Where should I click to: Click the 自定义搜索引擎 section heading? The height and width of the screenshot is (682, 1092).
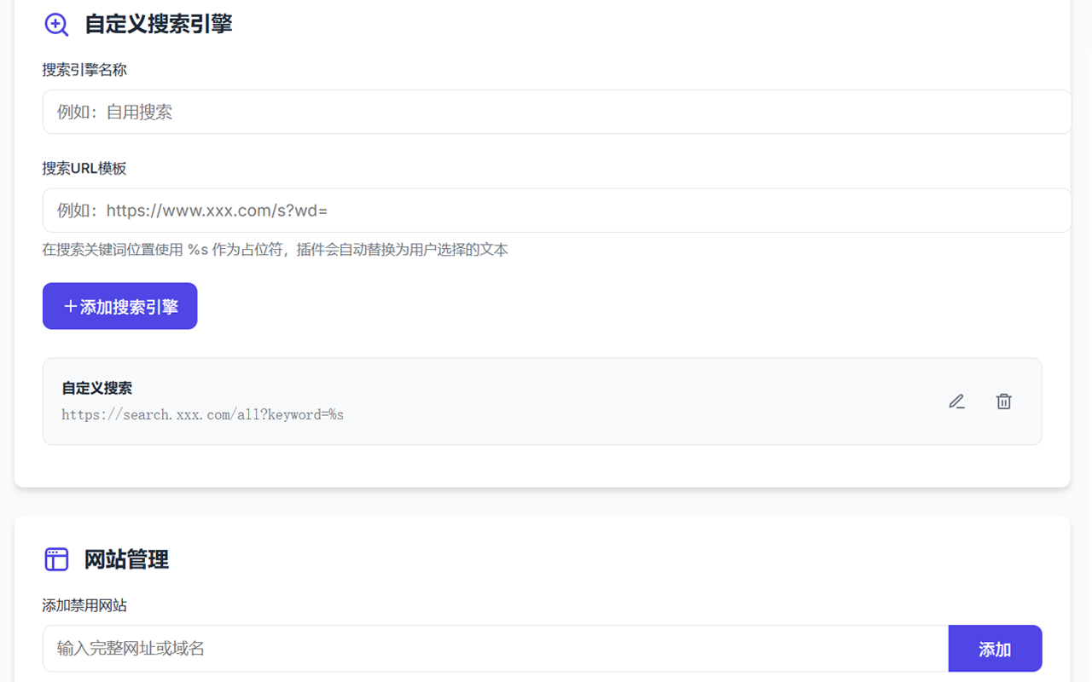coord(159,24)
